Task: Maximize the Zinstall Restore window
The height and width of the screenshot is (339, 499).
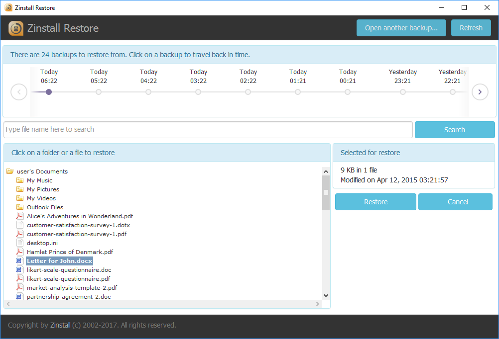Action: click(x=464, y=7)
